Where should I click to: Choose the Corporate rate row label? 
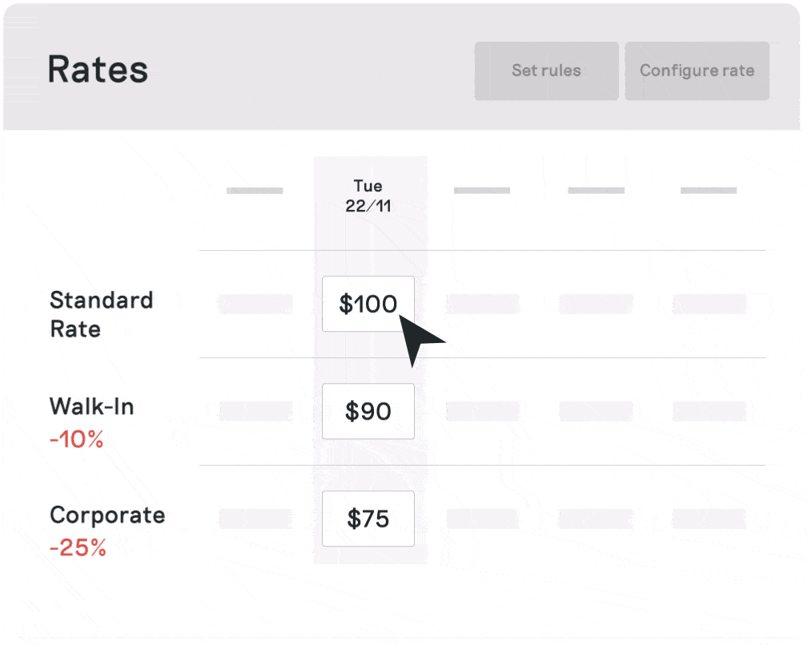107,515
